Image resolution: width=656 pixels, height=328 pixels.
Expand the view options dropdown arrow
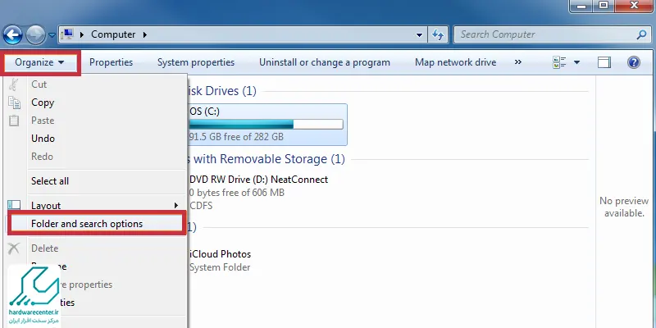[x=577, y=63]
